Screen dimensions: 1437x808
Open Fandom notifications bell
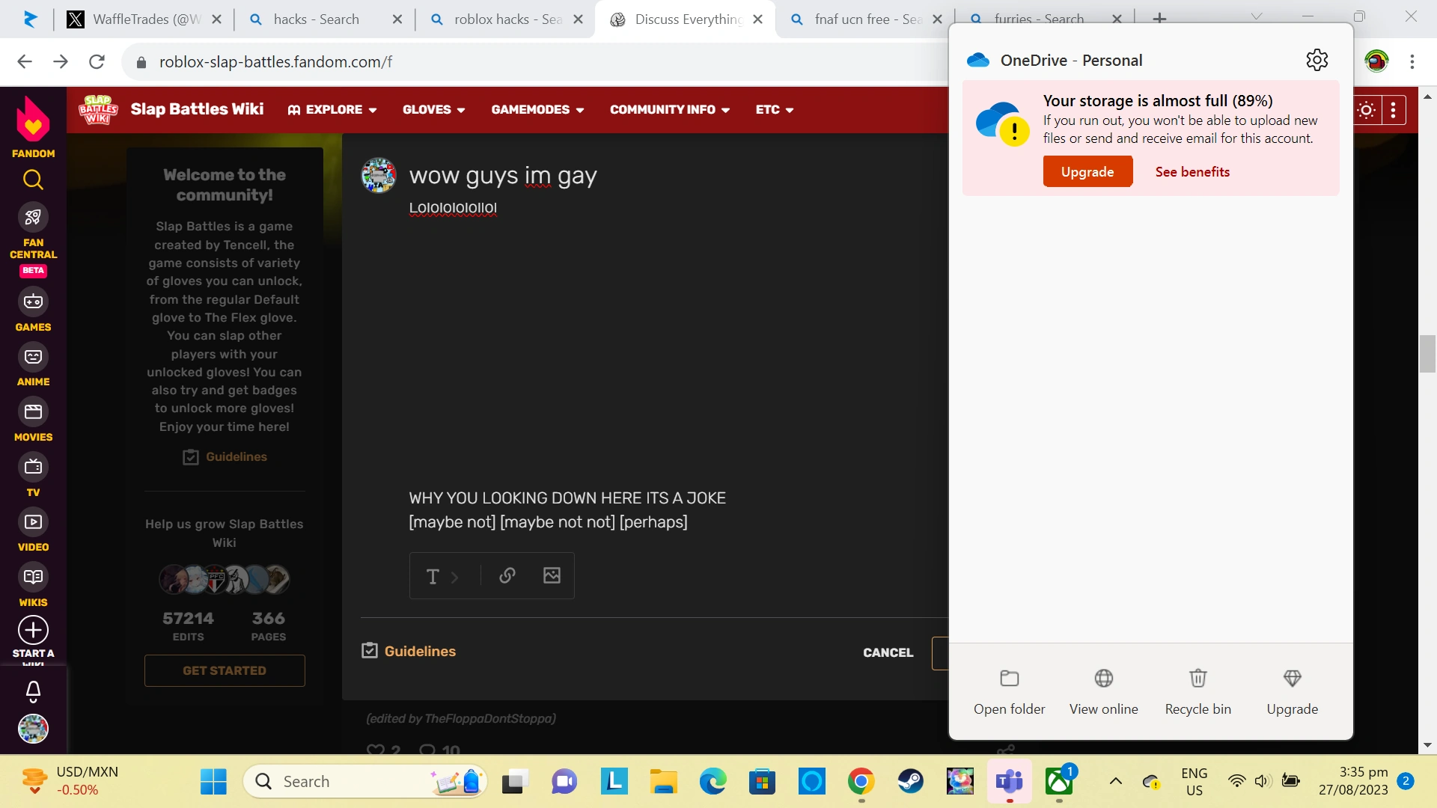(33, 691)
